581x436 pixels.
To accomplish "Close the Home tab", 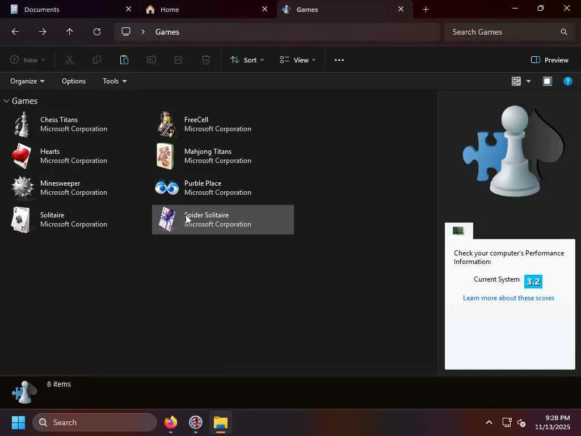I will [x=264, y=9].
